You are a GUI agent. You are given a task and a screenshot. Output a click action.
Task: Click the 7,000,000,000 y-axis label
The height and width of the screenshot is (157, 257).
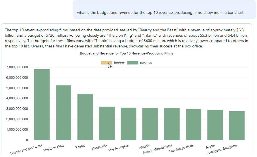pyautogui.click(x=17, y=67)
